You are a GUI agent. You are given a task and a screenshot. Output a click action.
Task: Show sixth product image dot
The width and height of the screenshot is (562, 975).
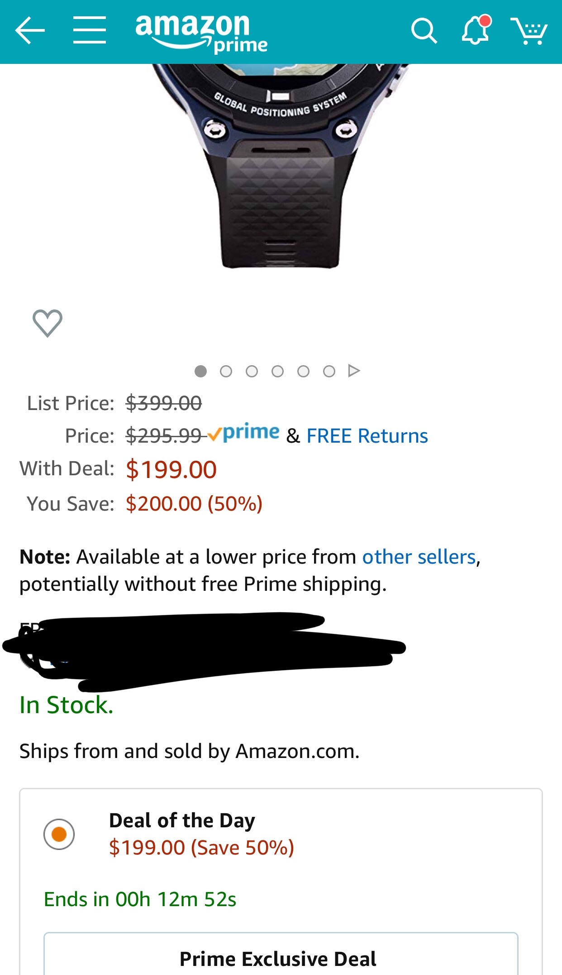coord(329,372)
